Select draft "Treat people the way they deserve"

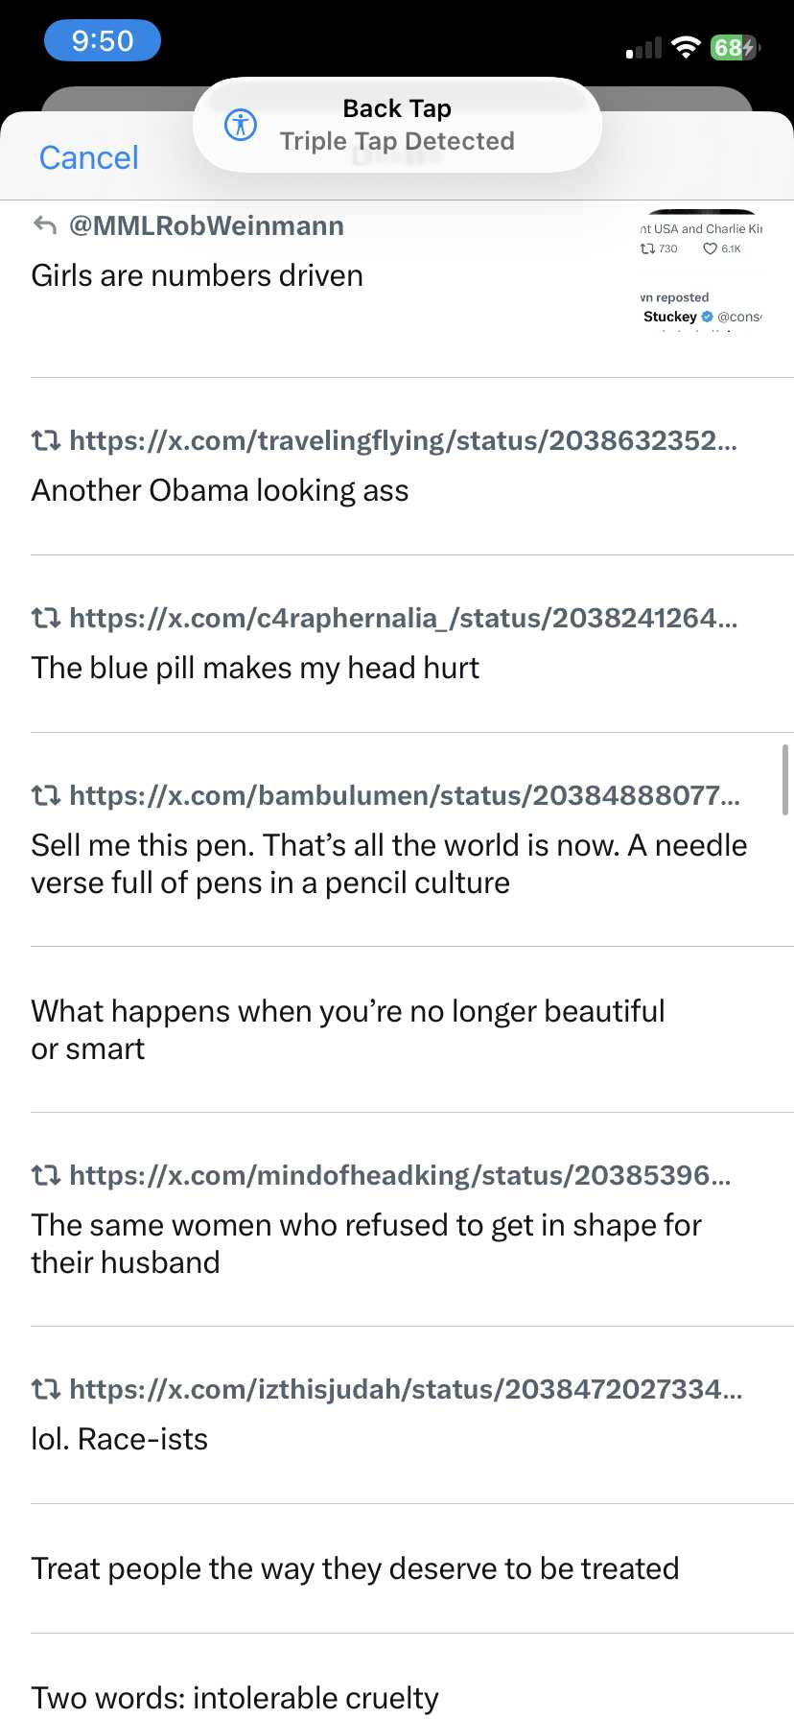[355, 1568]
